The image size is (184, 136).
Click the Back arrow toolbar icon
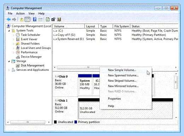click(x=8, y=19)
